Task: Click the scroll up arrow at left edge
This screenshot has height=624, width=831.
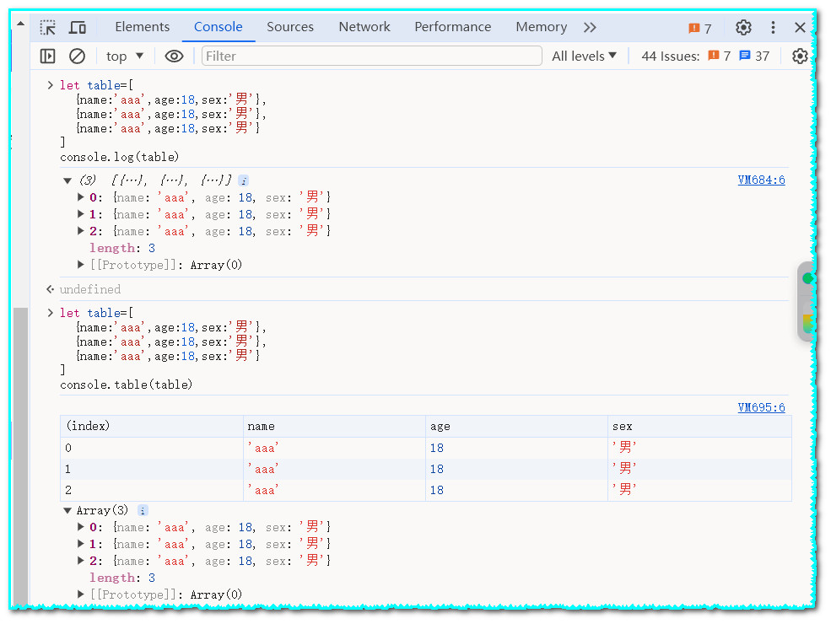Action: click(20, 24)
